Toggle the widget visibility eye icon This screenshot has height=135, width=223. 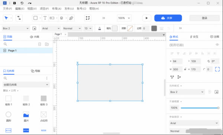click(x=217, y=45)
